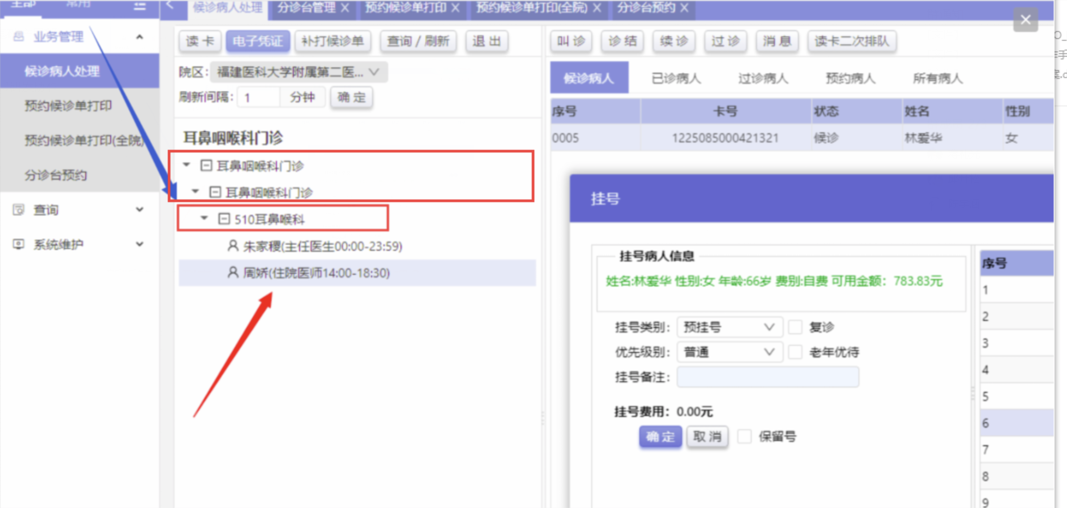Enable the 复诊 checkbox
Screen dimensions: 1067x508
(795, 327)
